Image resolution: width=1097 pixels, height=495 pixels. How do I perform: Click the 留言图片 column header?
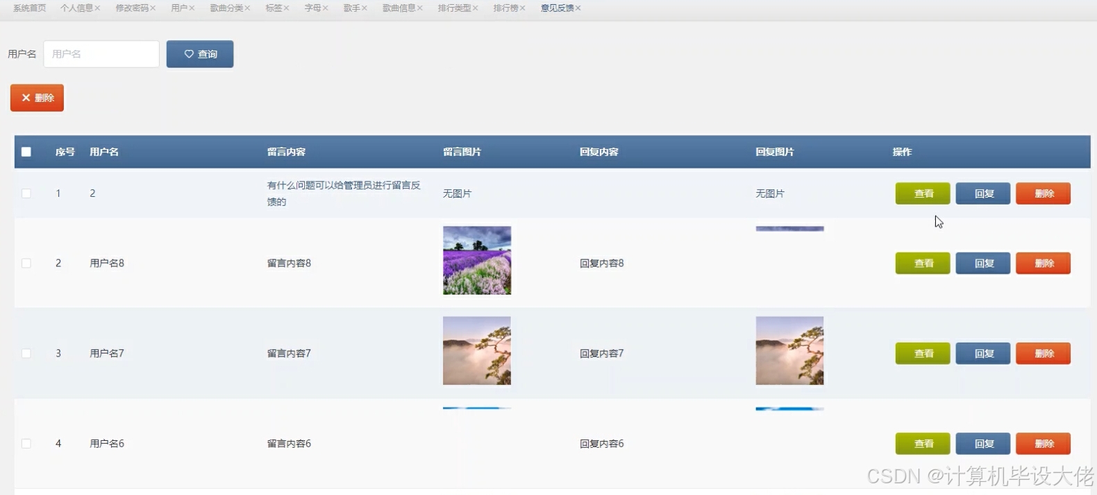pyautogui.click(x=462, y=152)
